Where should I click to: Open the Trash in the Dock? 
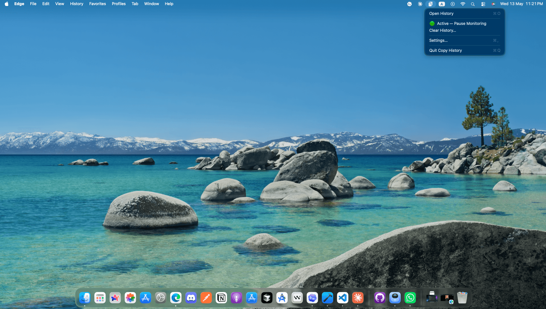(462, 298)
